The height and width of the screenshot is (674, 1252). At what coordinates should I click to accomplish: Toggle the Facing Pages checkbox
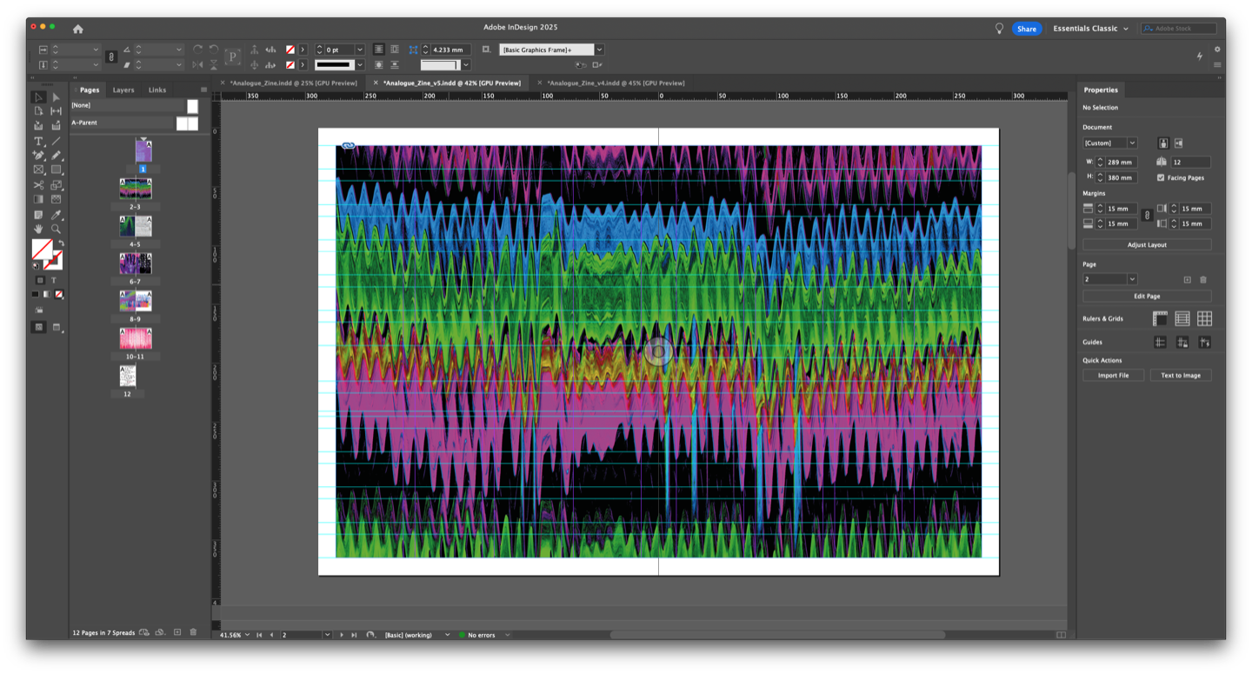pyautogui.click(x=1161, y=177)
